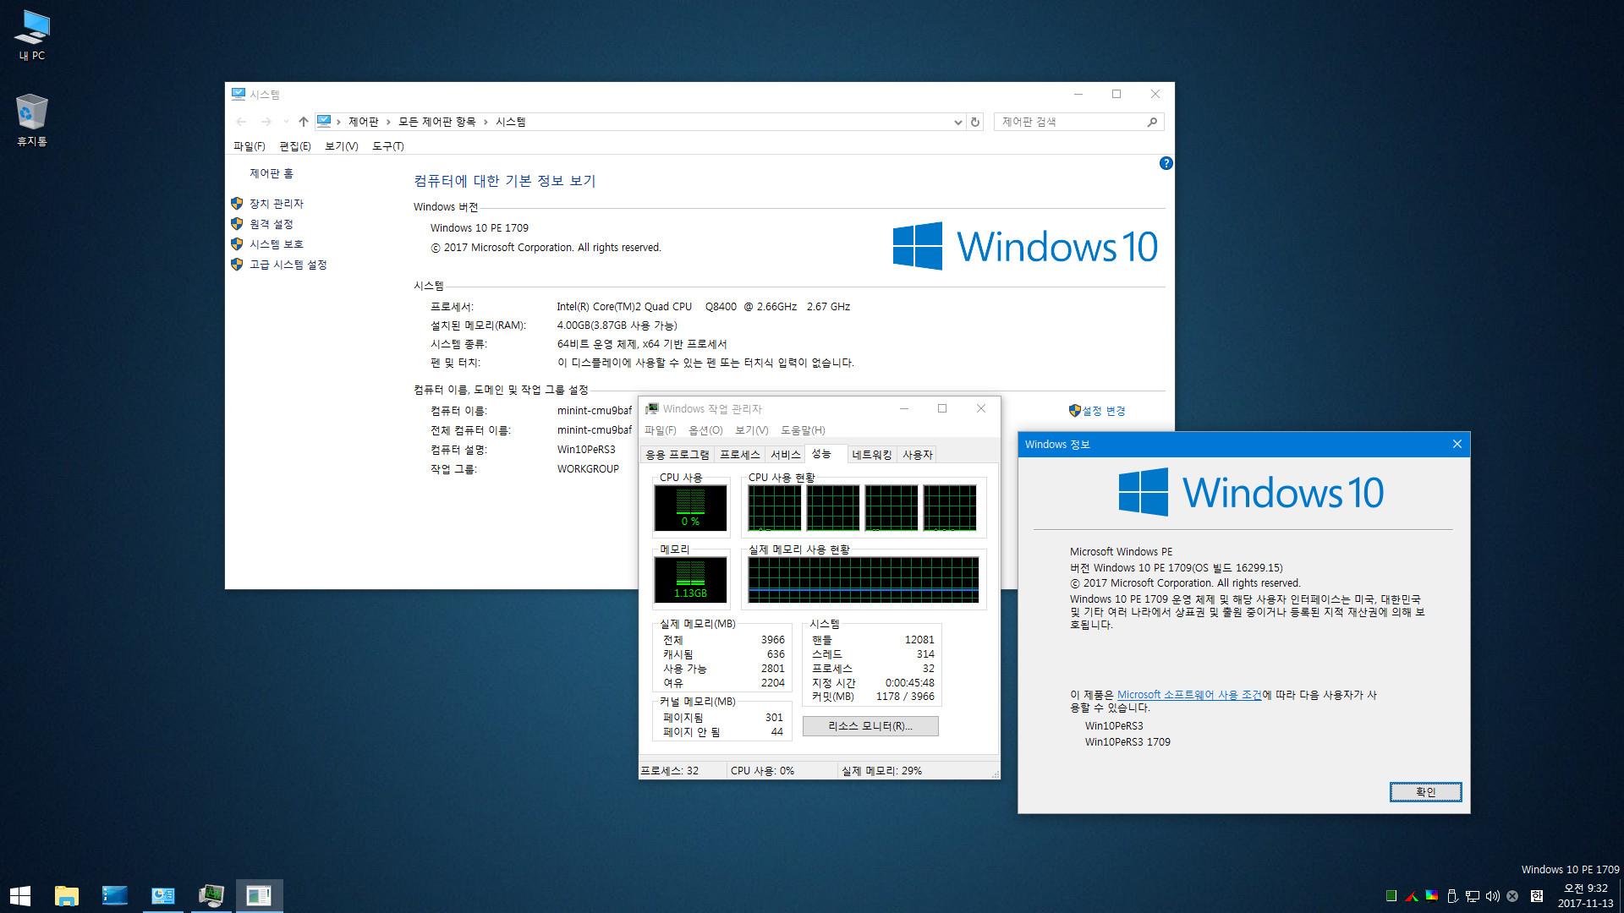Switch to Task Manager taskbar button

[211, 895]
